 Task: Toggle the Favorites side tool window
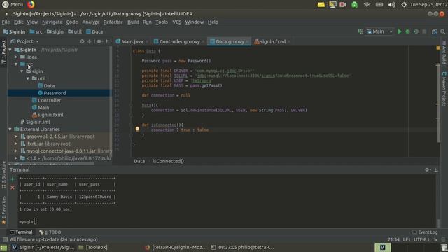coord(3,210)
